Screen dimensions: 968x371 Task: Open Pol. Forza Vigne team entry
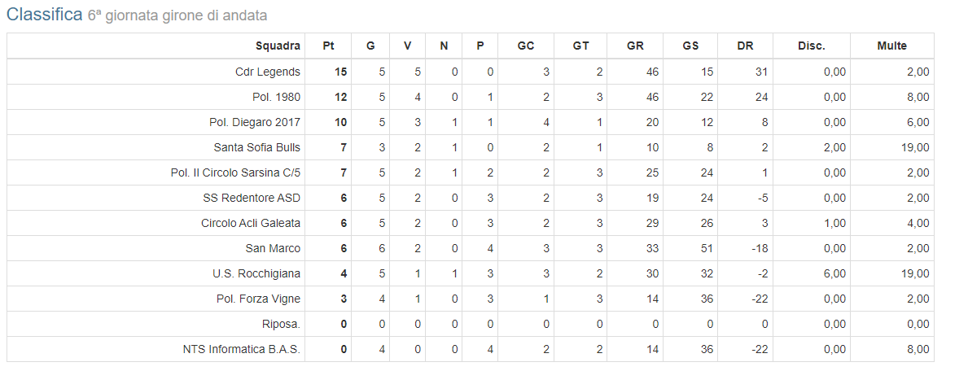(x=258, y=299)
